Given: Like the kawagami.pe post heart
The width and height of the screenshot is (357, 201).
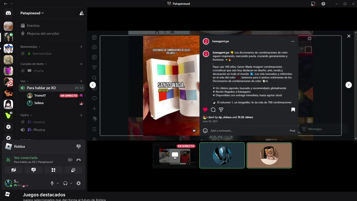Looking at the screenshot, I should pyautogui.click(x=205, y=110).
